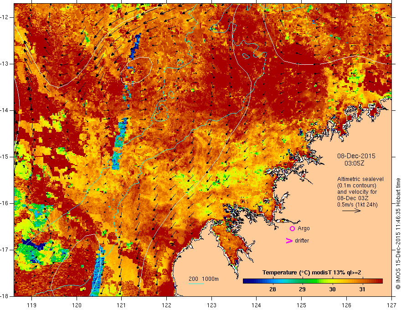Click the latitude axis label '-15'
This screenshot has width=401, height=310.
pyautogui.click(x=5, y=157)
